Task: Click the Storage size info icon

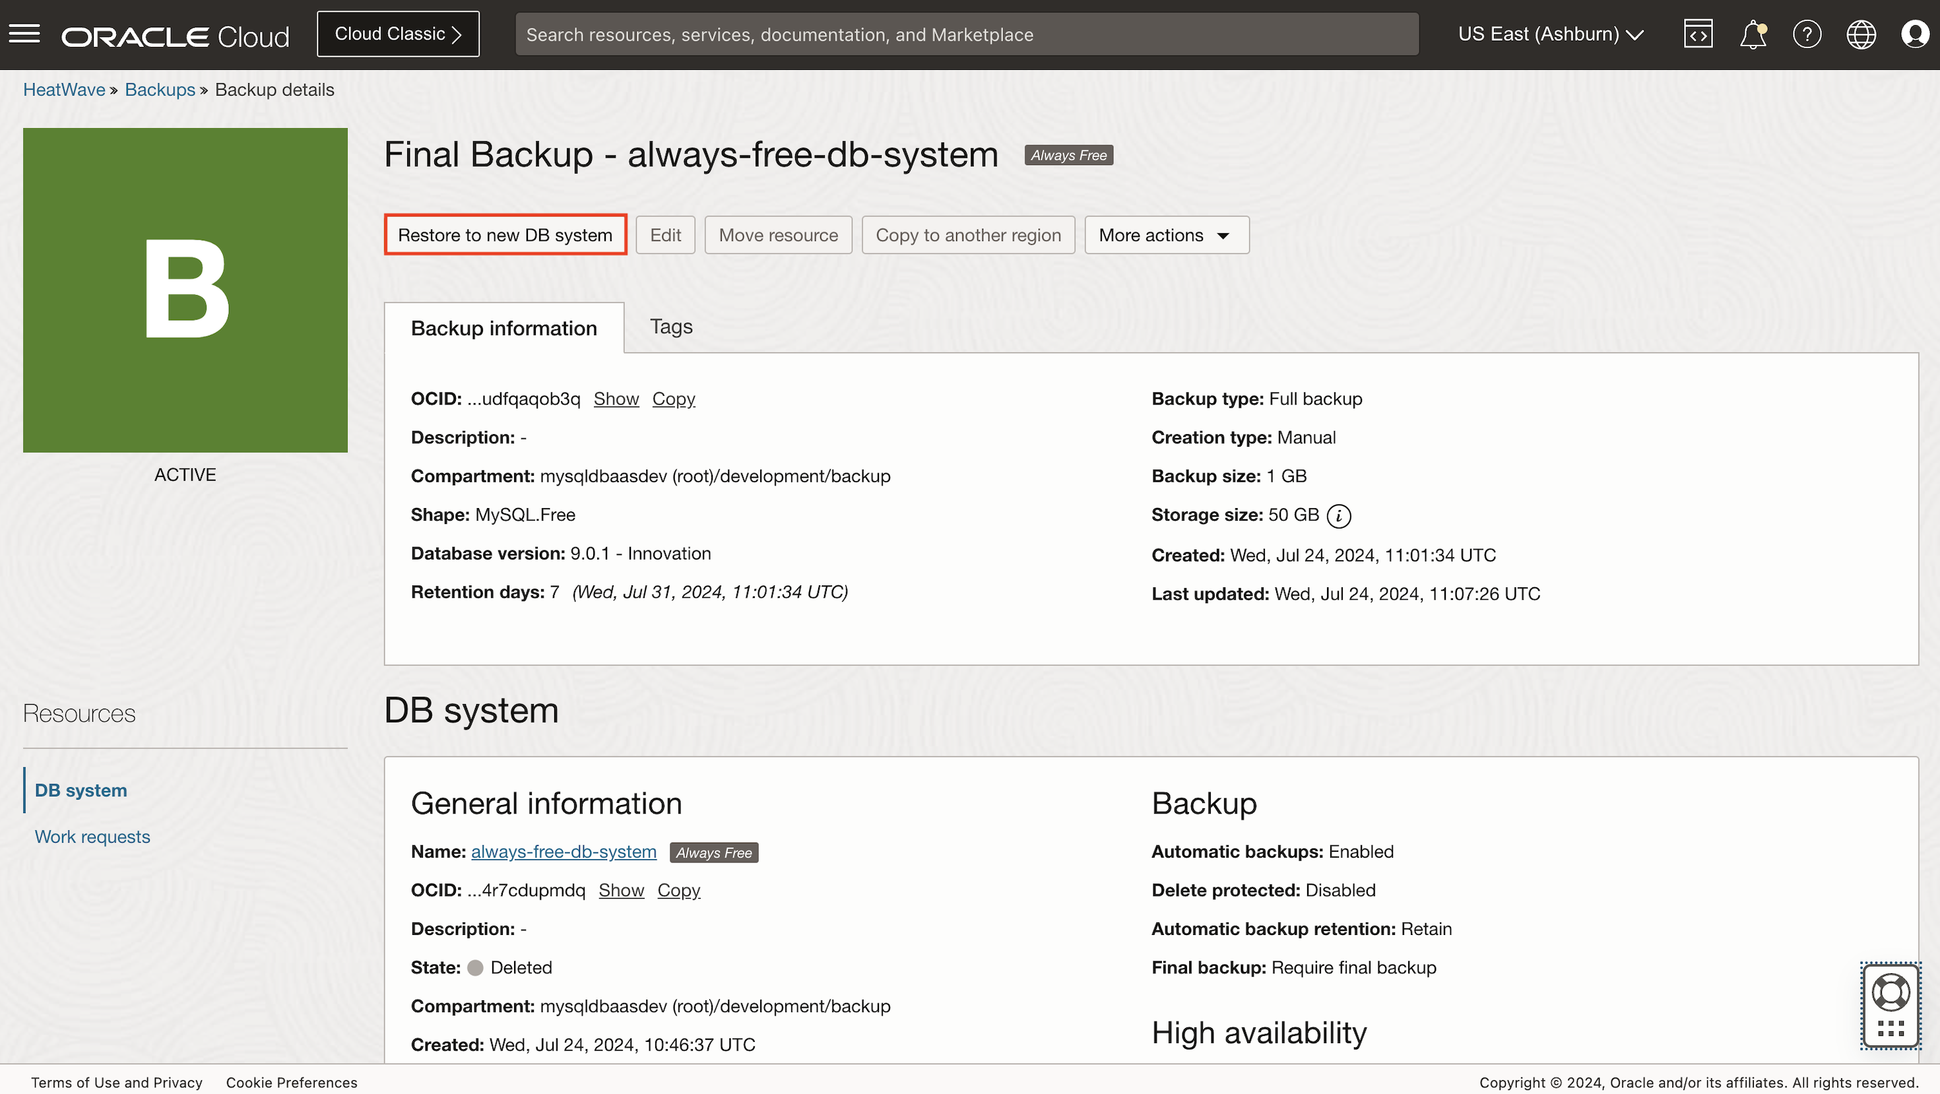Action: coord(1338,516)
